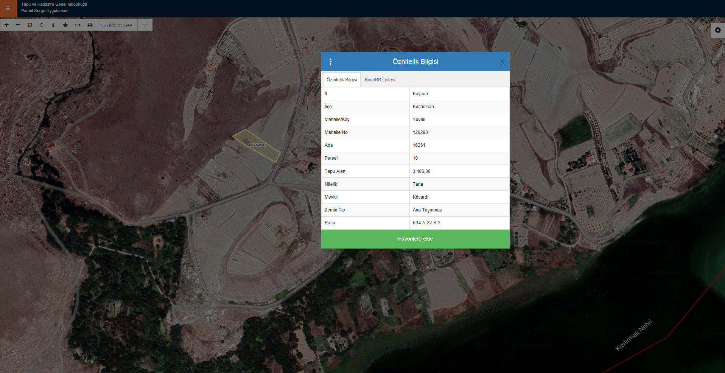Click the coordinates display 38.7972 : 35.0946
The height and width of the screenshot is (373, 725).
click(117, 25)
